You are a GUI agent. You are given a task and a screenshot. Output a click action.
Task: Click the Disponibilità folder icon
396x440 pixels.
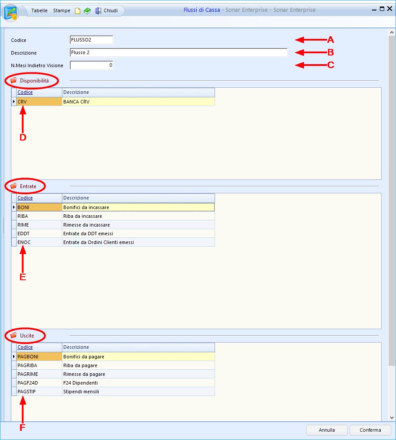(13, 81)
